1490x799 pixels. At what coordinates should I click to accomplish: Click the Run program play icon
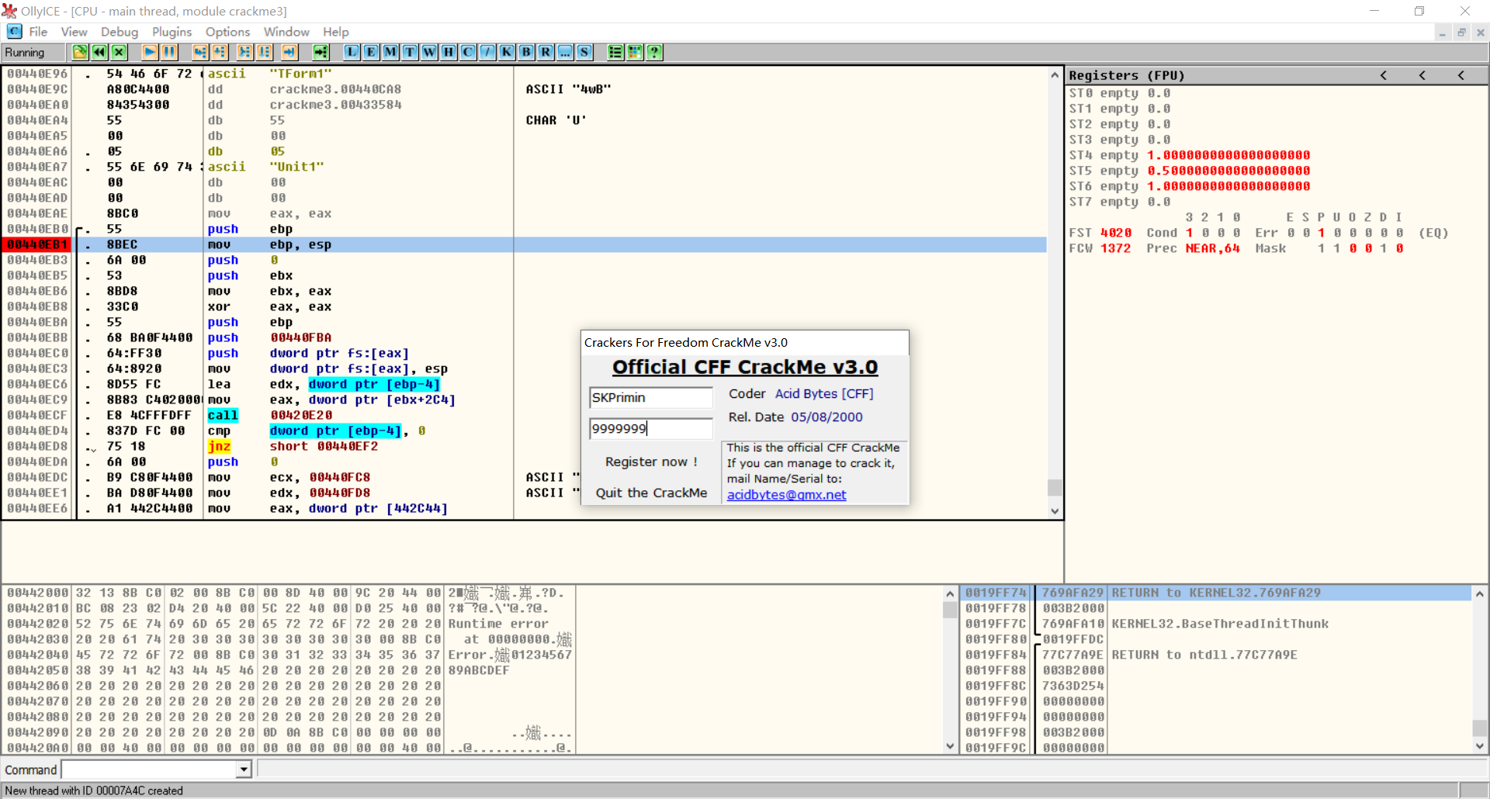pyautogui.click(x=150, y=52)
